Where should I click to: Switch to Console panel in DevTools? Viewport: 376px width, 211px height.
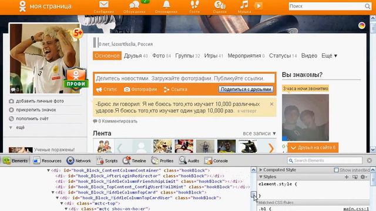216,161
